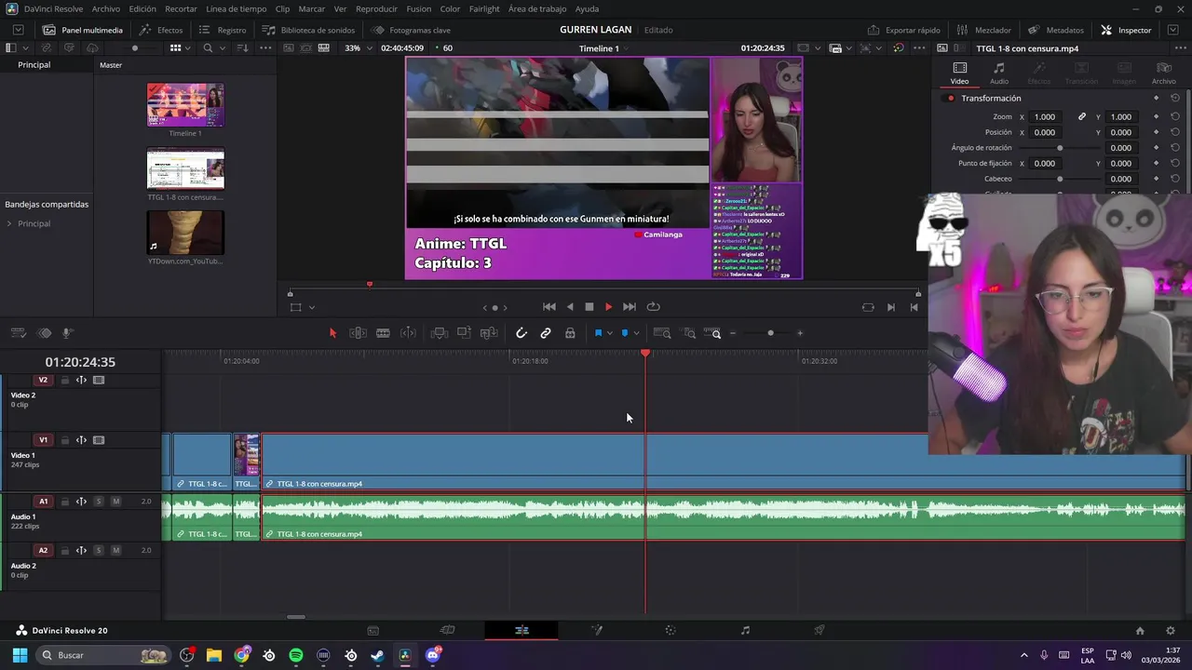Toggle Loop playback button
This screenshot has height=670, width=1192.
654,307
